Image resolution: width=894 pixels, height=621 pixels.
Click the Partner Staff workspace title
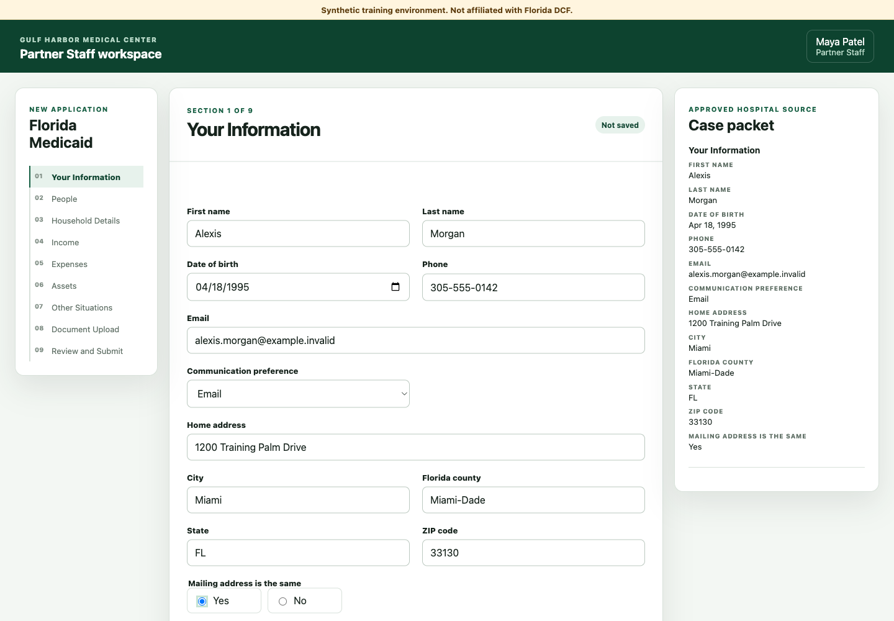tap(91, 54)
